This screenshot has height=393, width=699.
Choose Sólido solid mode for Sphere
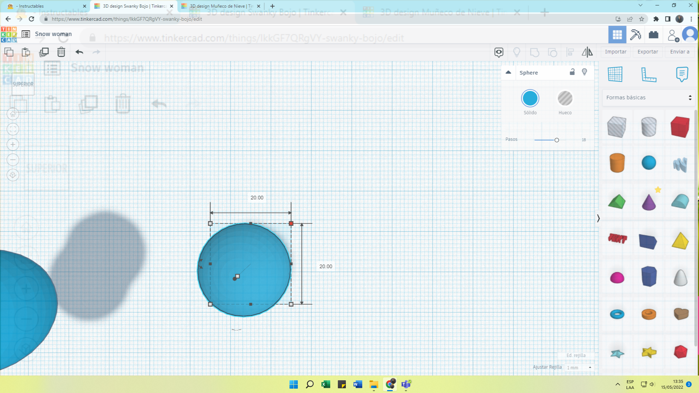point(530,98)
